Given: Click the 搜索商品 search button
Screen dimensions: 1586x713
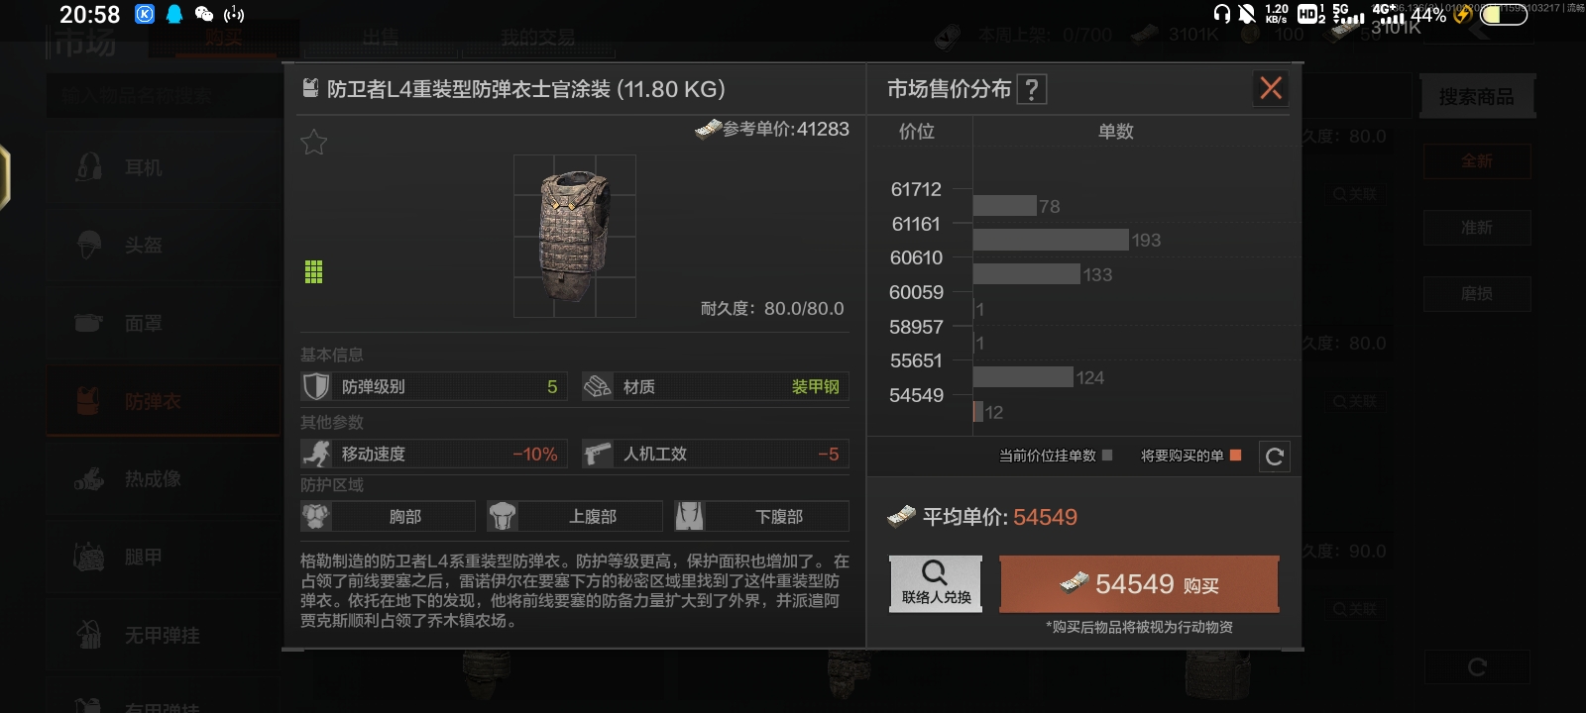Looking at the screenshot, I should pyautogui.click(x=1477, y=96).
